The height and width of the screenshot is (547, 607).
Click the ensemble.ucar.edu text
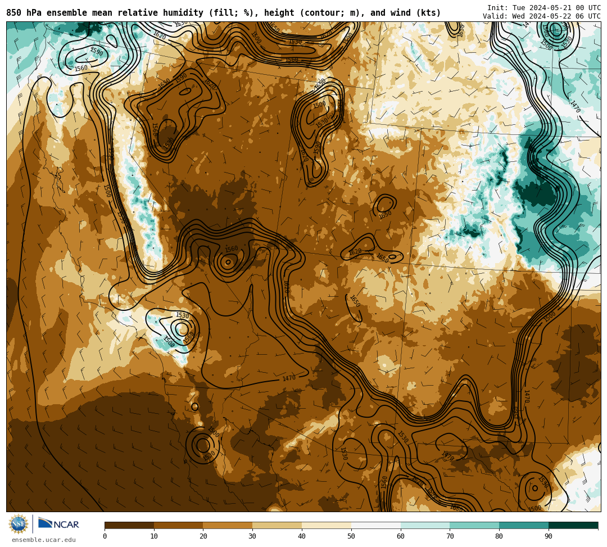44,540
